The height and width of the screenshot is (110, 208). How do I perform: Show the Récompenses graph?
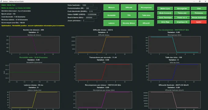pos(146,7)
